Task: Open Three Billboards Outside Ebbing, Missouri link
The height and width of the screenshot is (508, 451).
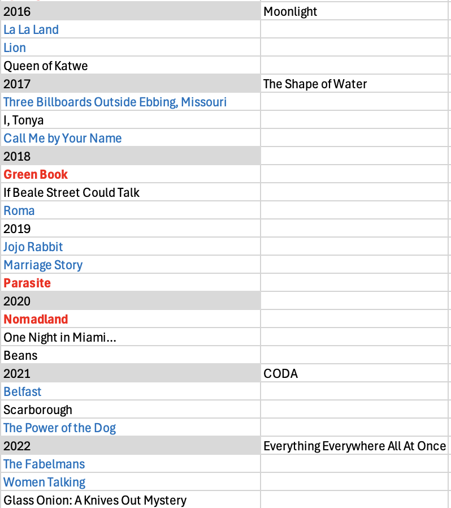Action: pos(115,102)
